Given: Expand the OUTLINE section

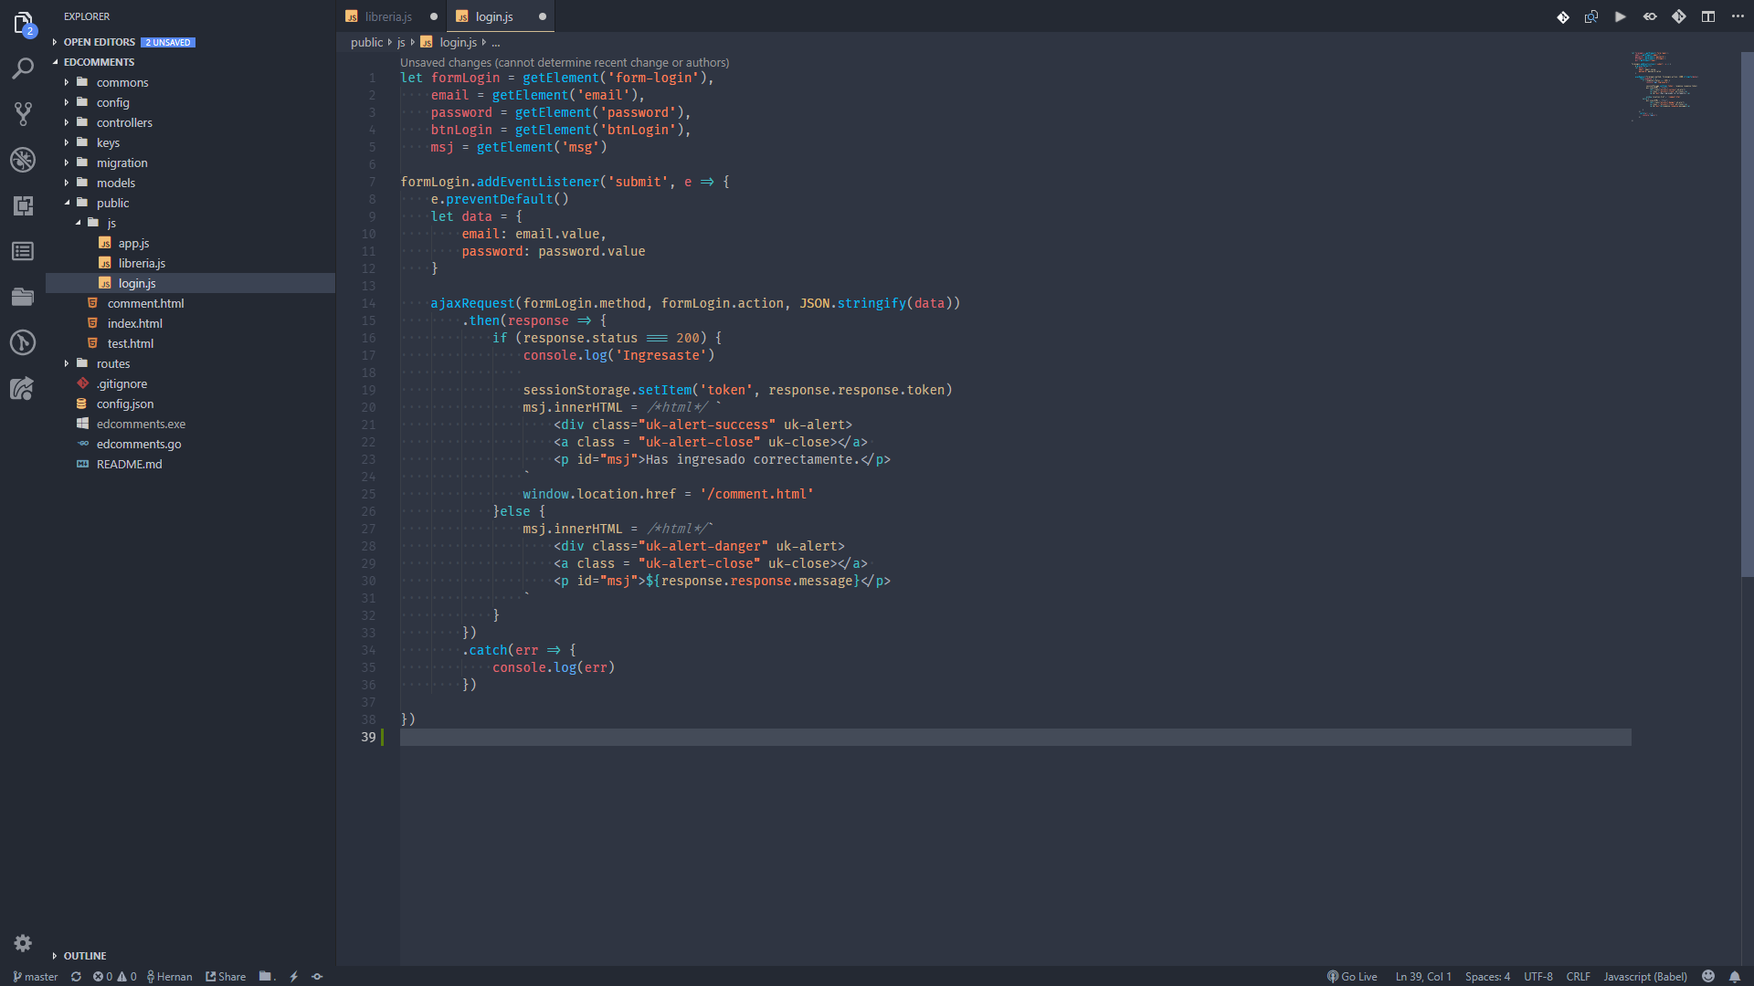Looking at the screenshot, I should click(x=84, y=955).
